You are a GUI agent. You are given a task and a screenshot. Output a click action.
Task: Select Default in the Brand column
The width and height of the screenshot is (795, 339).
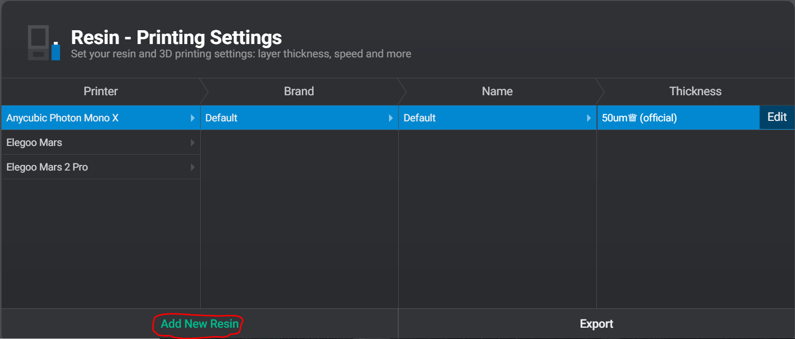tap(221, 118)
